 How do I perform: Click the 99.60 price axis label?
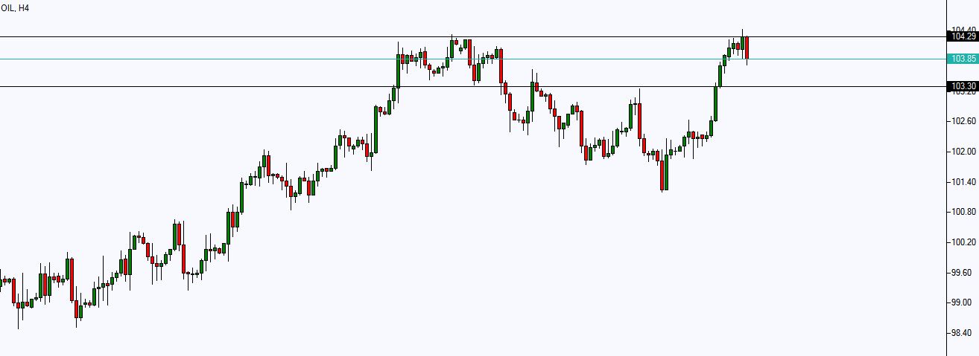coord(963,273)
